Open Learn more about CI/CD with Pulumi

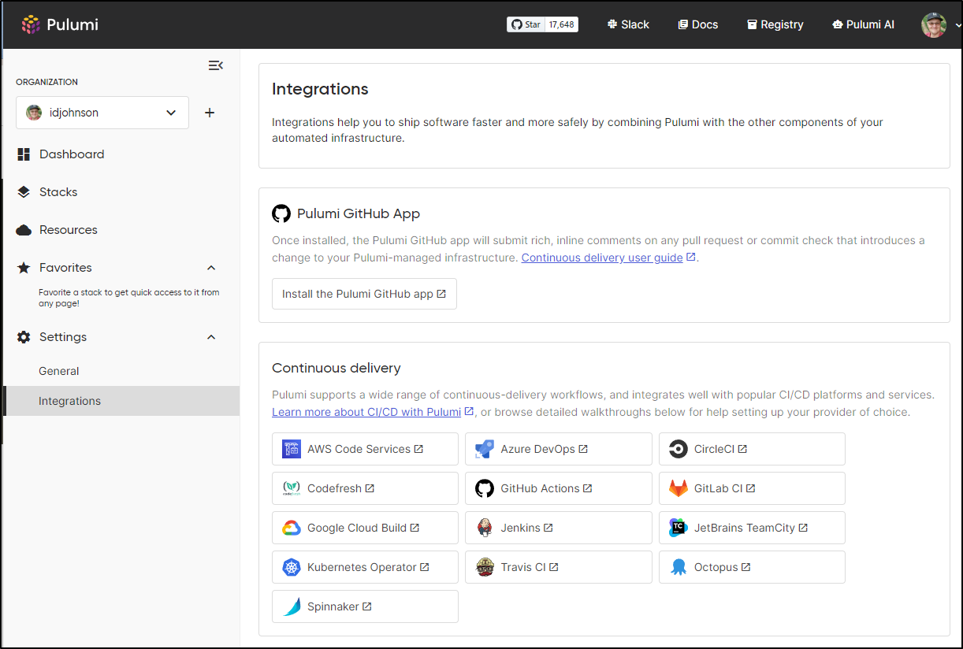point(366,412)
